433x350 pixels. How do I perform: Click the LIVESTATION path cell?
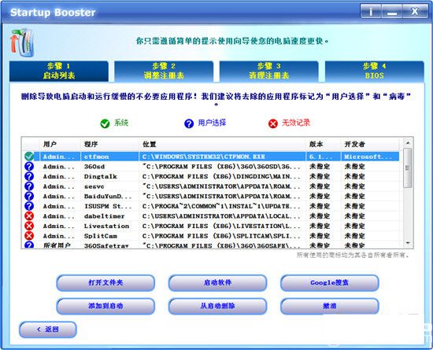click(221, 227)
